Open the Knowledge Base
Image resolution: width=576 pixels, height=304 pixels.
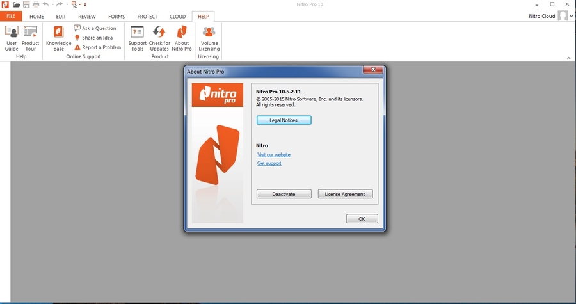point(58,38)
